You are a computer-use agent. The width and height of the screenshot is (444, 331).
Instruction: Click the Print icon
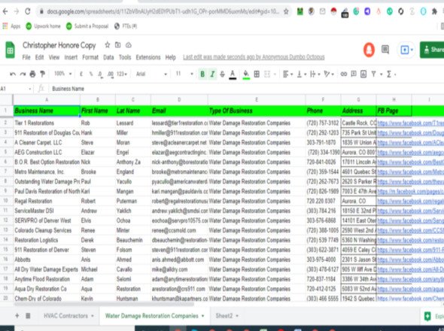[32, 74]
